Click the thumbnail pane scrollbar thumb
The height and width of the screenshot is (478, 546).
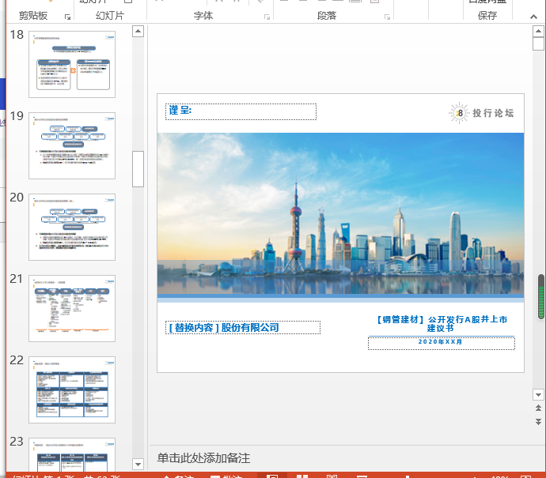[x=138, y=169]
